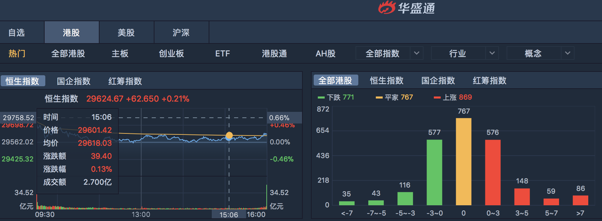Go to the 港股通 section
Viewport: 602px width, 221px height.
pyautogui.click(x=274, y=54)
